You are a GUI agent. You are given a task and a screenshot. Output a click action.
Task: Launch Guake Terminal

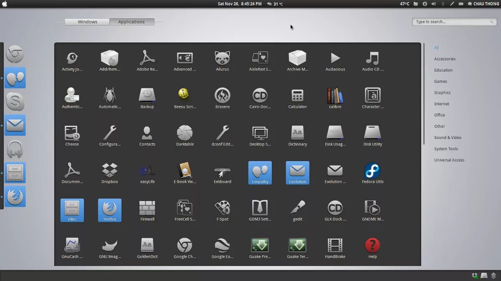(x=298, y=248)
